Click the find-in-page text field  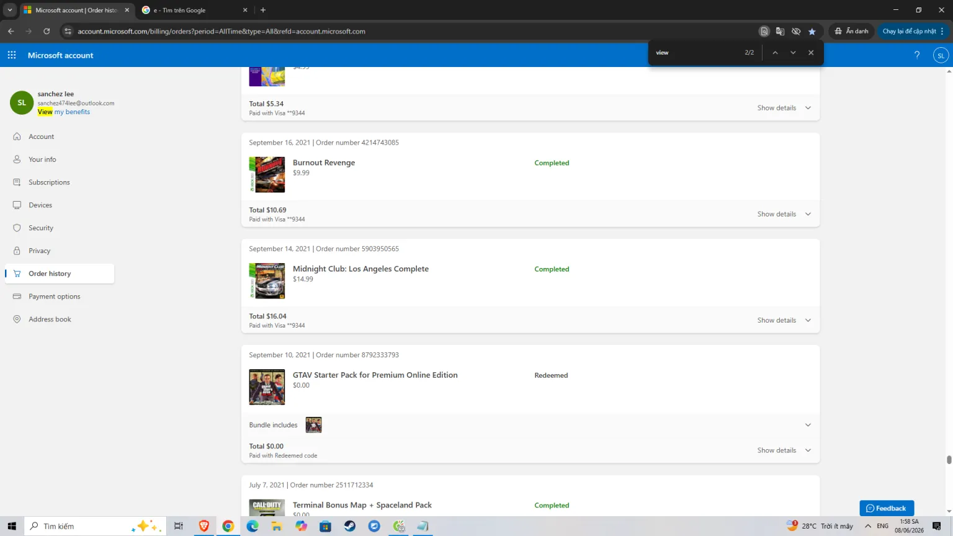pyautogui.click(x=696, y=53)
